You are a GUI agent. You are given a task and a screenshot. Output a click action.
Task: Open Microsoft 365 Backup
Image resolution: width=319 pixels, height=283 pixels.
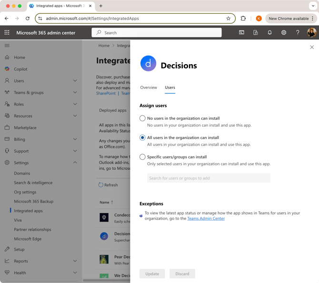point(34,201)
